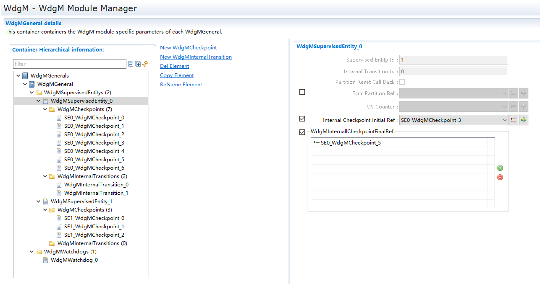Enable the Ecuc Partition Ref checkbox
540x284 pixels.
click(x=302, y=92)
